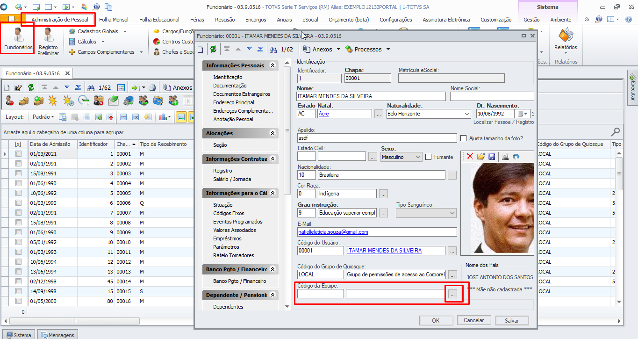Create a new record with the blank page icon
638x339 pixels.
pos(201,49)
